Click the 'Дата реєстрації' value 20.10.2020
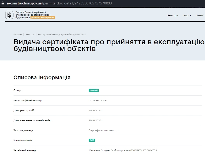This screenshot has width=205, height=154. (x=95, y=110)
